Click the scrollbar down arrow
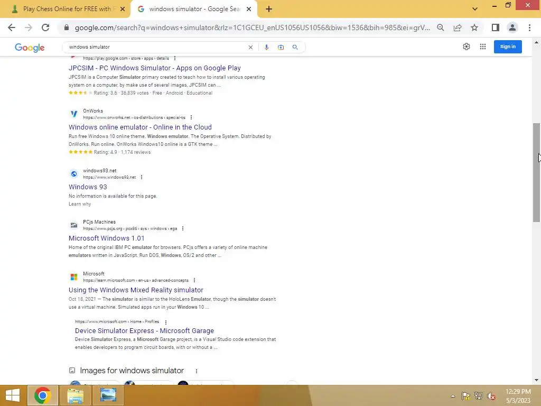The width and height of the screenshot is (541, 406). (x=536, y=380)
